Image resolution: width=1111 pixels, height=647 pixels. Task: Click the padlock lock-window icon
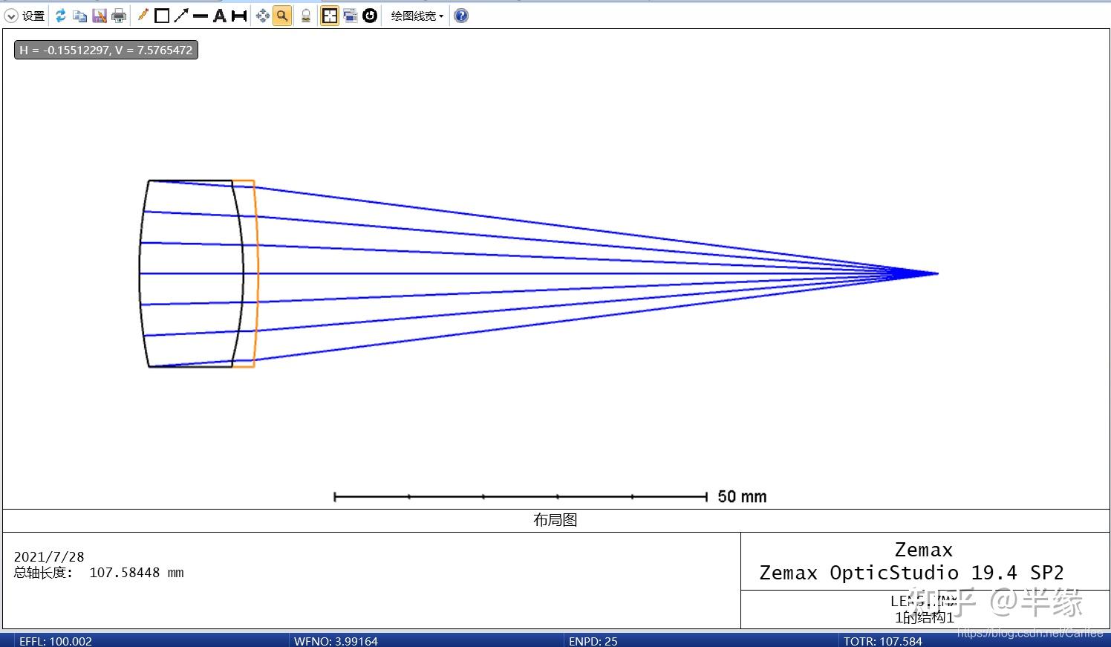(x=306, y=16)
